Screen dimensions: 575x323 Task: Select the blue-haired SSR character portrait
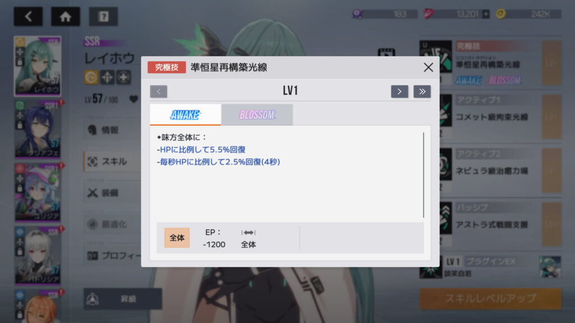click(38, 130)
